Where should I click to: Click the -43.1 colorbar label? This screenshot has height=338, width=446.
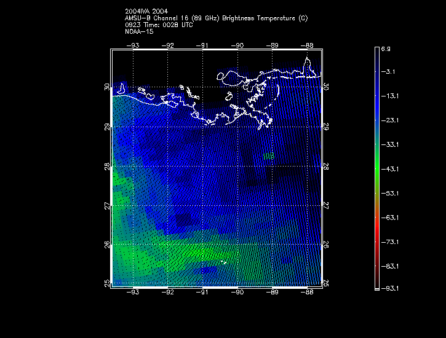point(389,169)
